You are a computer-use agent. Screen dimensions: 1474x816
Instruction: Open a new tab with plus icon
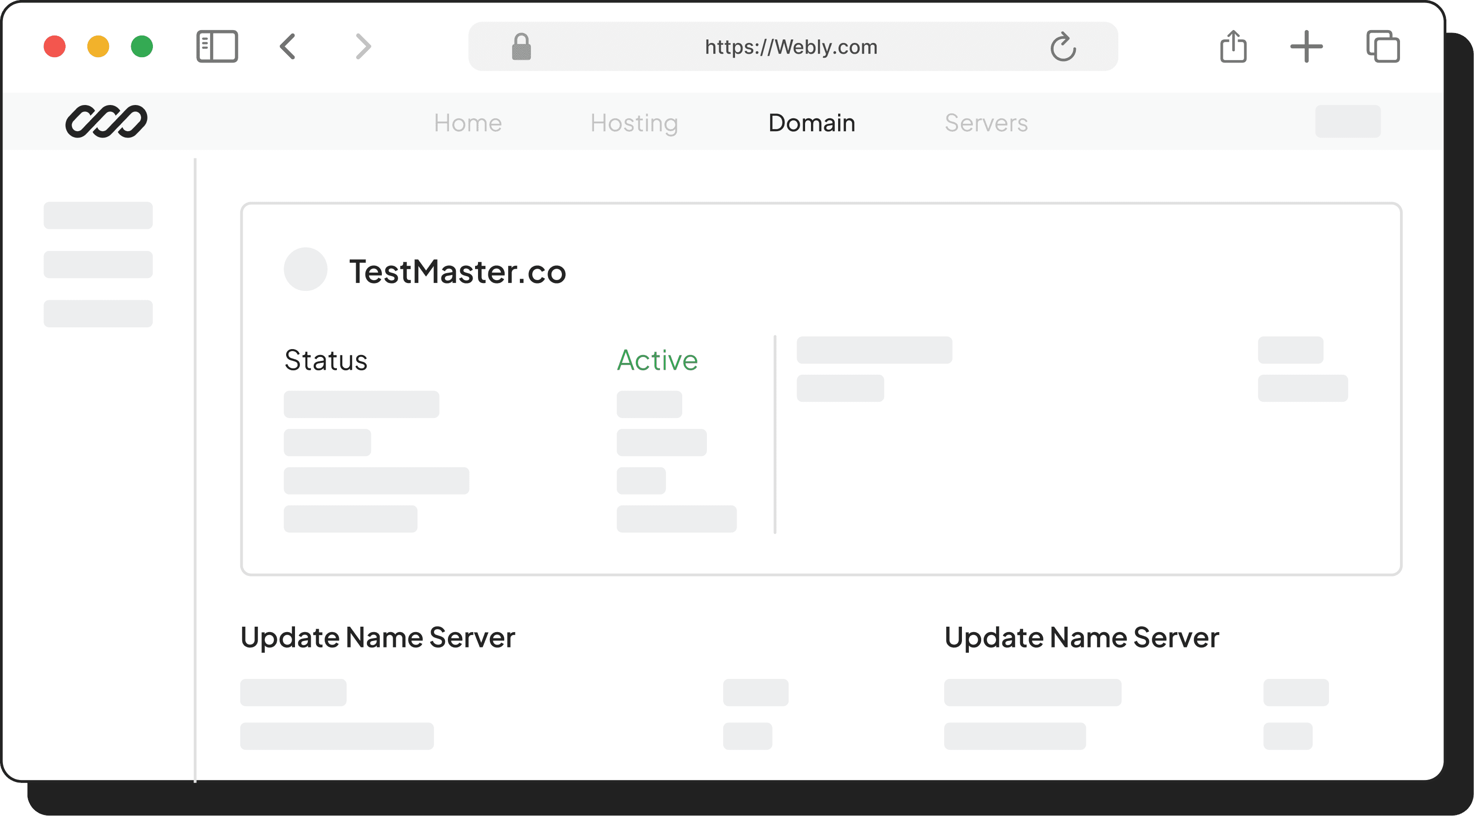pyautogui.click(x=1306, y=46)
